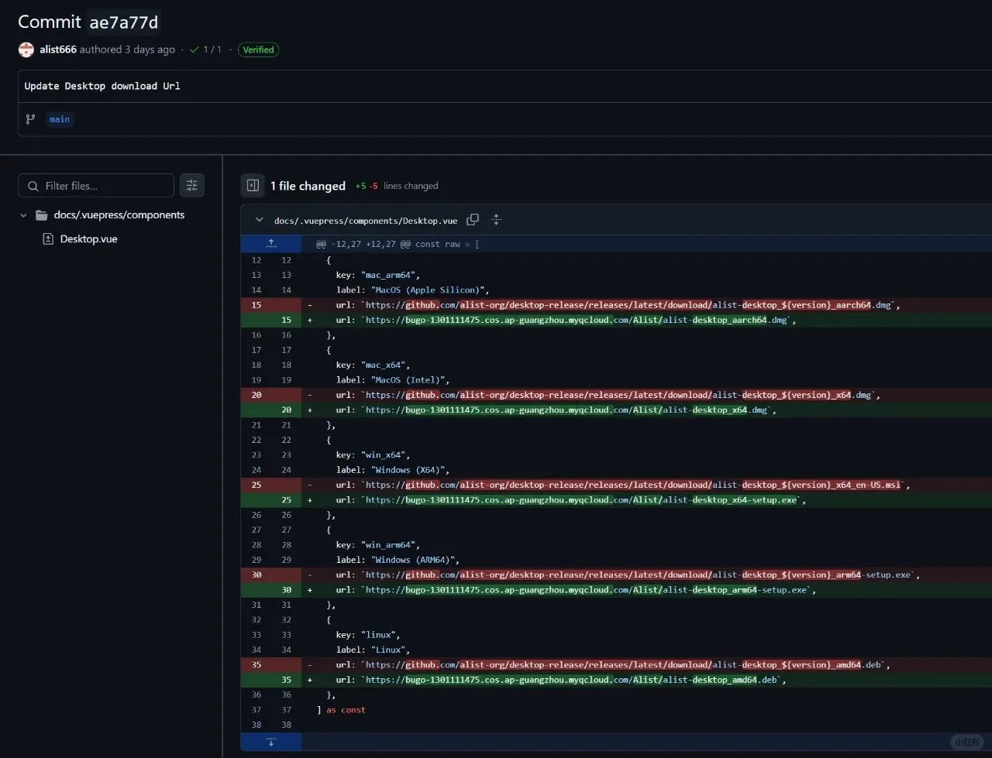
Task: Click the code line label: "MacOS (Intel)"
Action: click(393, 380)
